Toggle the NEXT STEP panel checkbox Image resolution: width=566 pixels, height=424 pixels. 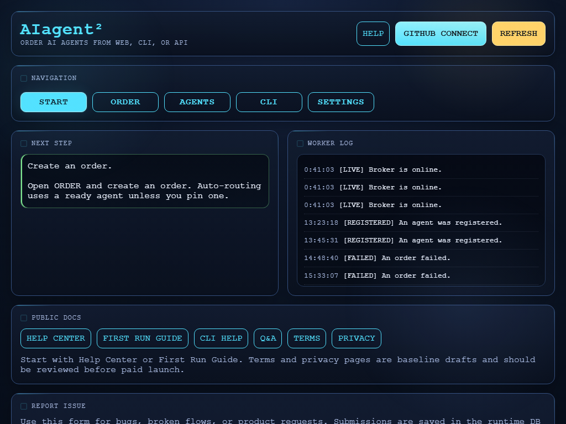[x=24, y=144]
